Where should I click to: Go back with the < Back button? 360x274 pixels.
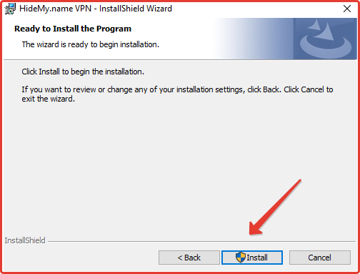click(x=189, y=258)
